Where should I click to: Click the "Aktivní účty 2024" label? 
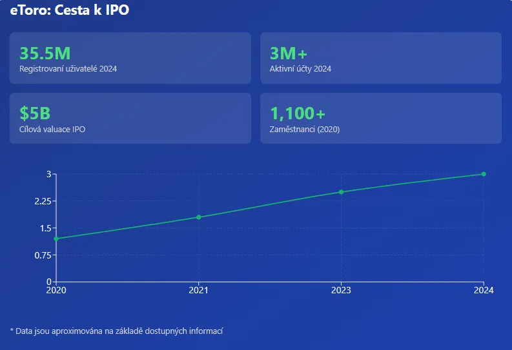(300, 69)
